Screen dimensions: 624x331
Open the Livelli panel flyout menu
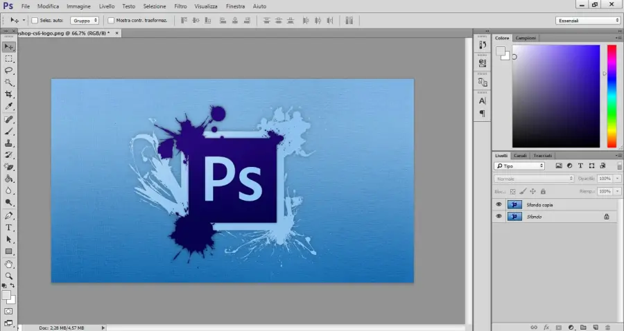[619, 156]
